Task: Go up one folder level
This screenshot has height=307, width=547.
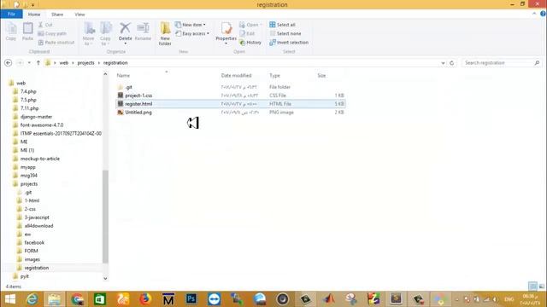Action: click(x=38, y=63)
